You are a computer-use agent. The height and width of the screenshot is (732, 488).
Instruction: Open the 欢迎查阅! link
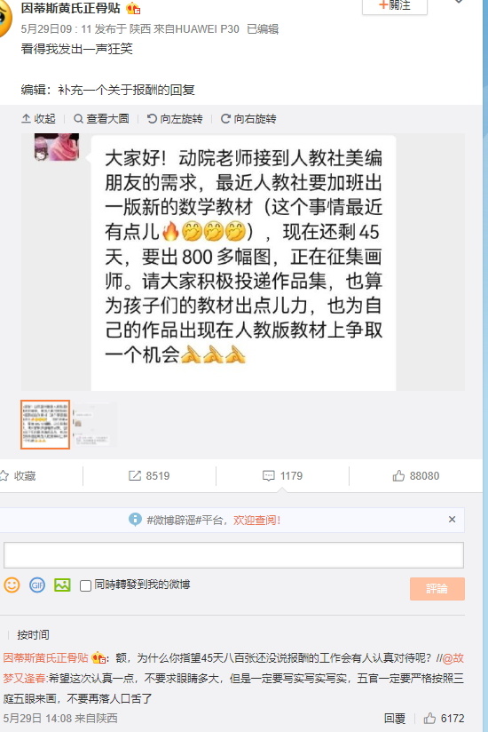pos(256,520)
